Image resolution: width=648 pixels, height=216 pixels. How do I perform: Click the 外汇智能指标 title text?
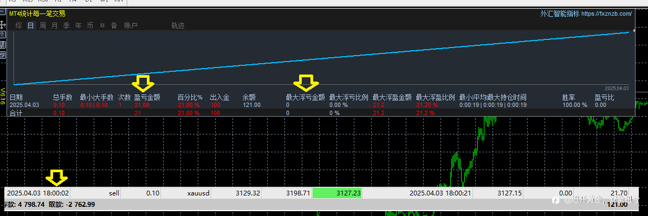point(560,13)
